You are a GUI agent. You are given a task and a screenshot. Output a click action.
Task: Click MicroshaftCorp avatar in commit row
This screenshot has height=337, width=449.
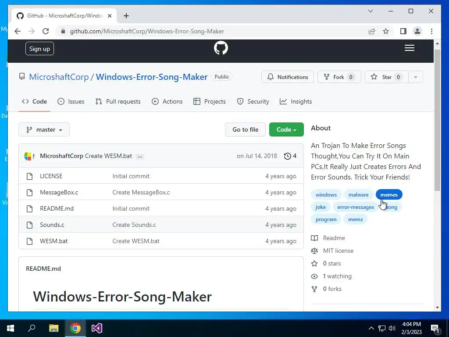(28, 156)
